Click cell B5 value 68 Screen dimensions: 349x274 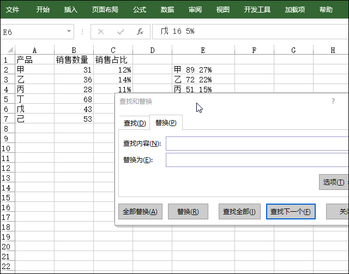coord(74,99)
